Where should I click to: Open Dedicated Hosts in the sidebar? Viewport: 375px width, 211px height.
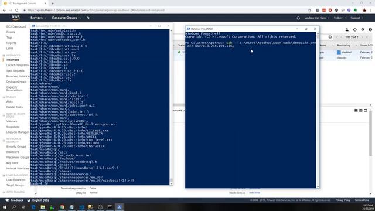16,81
